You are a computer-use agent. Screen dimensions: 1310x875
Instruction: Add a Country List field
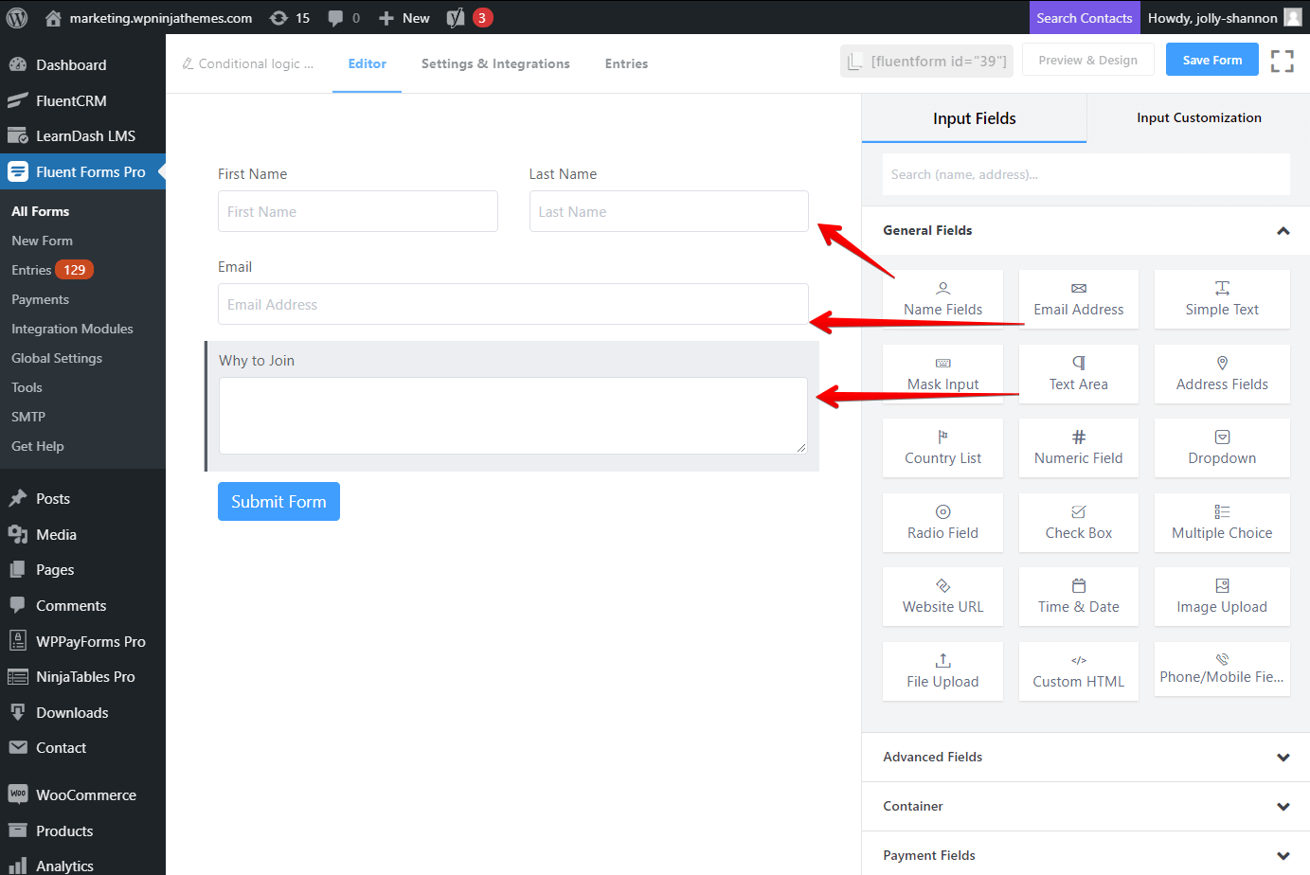click(942, 448)
